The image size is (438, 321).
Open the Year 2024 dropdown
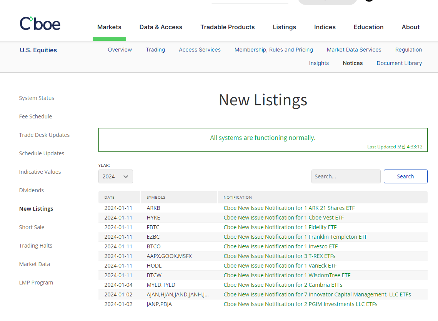click(x=115, y=176)
